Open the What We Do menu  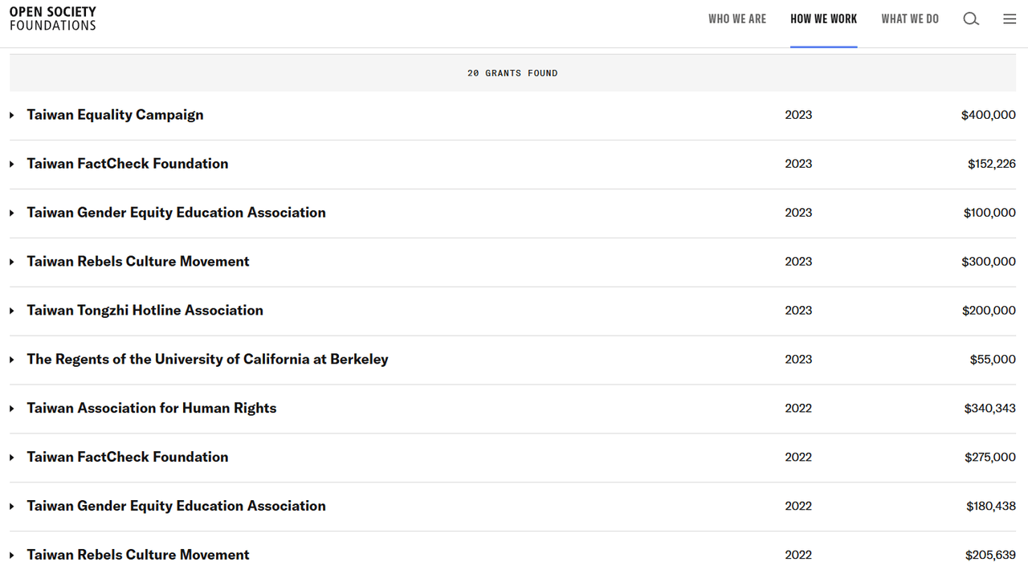(909, 19)
